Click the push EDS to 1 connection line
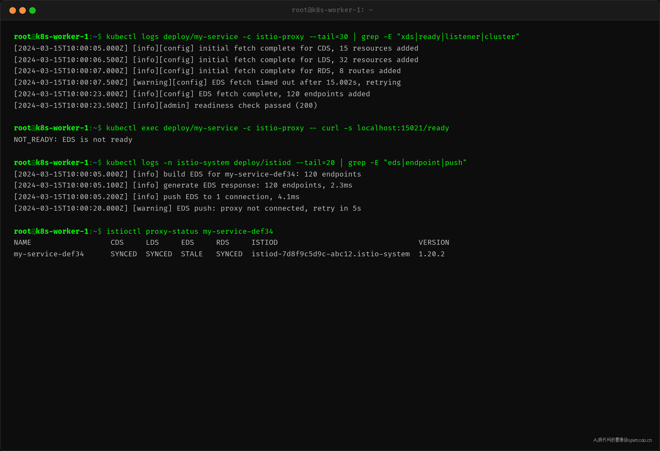 (157, 197)
